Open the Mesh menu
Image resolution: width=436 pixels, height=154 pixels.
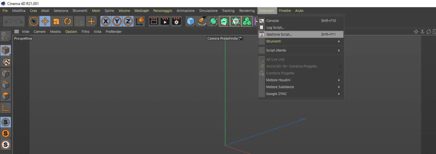point(96,11)
